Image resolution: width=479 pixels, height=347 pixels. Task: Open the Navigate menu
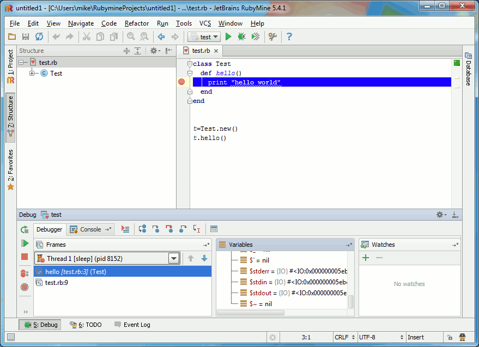pos(81,23)
